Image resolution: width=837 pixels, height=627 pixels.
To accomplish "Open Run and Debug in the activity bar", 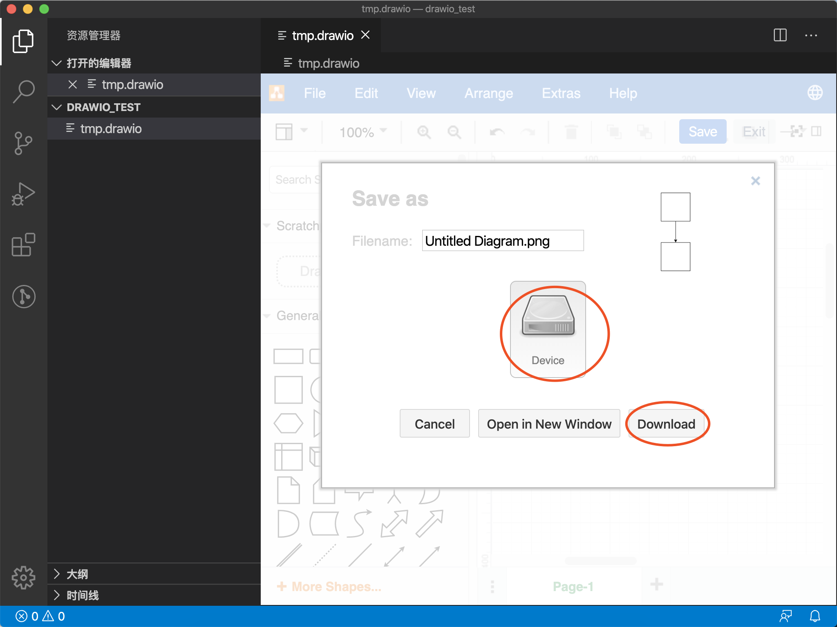I will [x=23, y=194].
